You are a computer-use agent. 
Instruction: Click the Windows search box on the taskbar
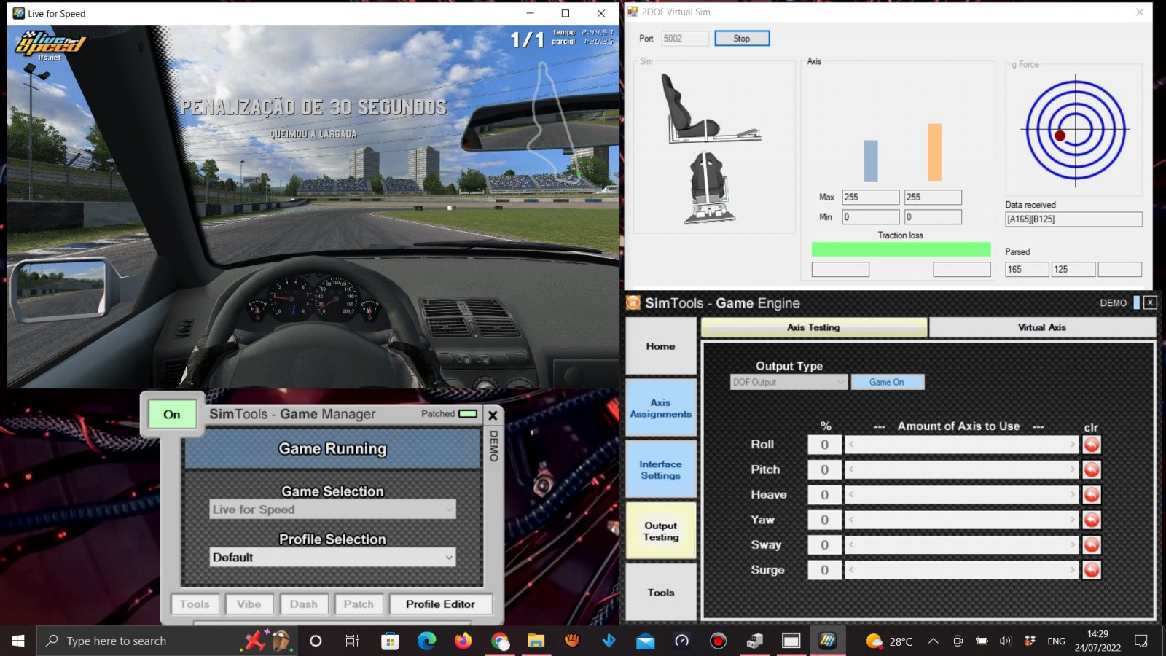point(166,641)
